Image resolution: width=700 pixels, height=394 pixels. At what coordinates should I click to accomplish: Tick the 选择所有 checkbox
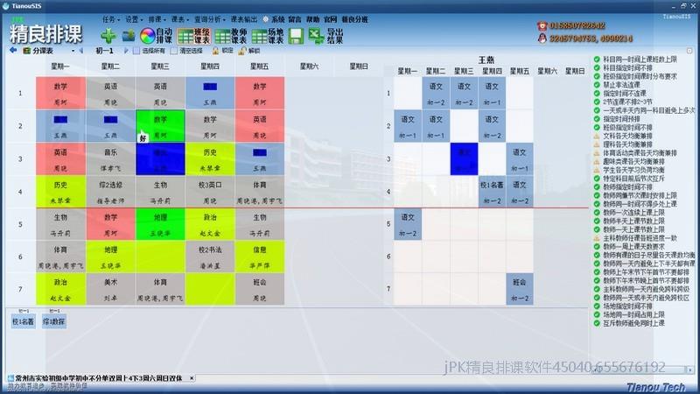tap(136, 51)
